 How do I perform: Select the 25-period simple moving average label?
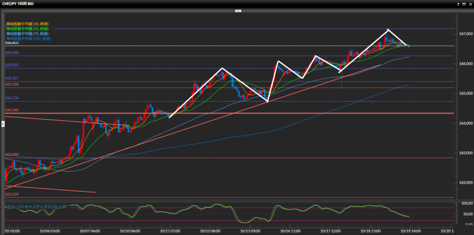click(27, 29)
